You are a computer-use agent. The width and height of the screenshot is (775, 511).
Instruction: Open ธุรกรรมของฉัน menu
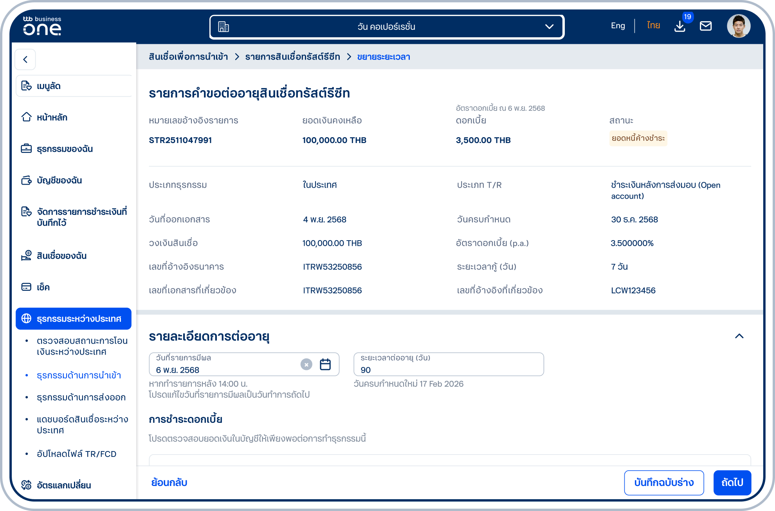[x=74, y=149]
